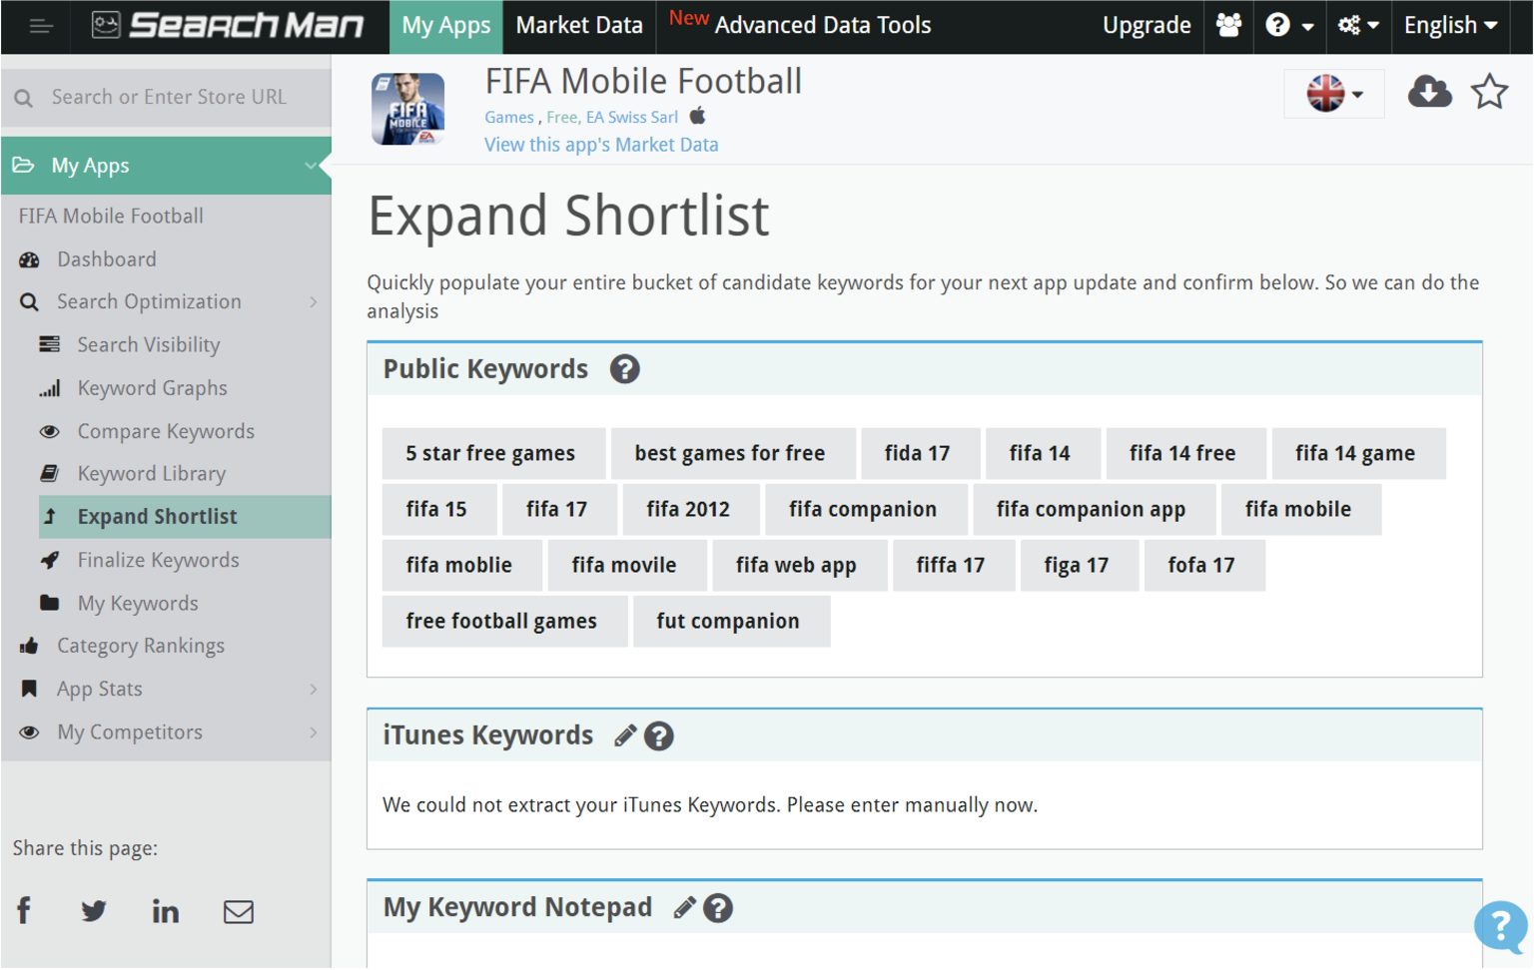Viewport: 1534px width, 970px height.
Task: Select the '5 star free games' keyword
Action: [493, 454]
